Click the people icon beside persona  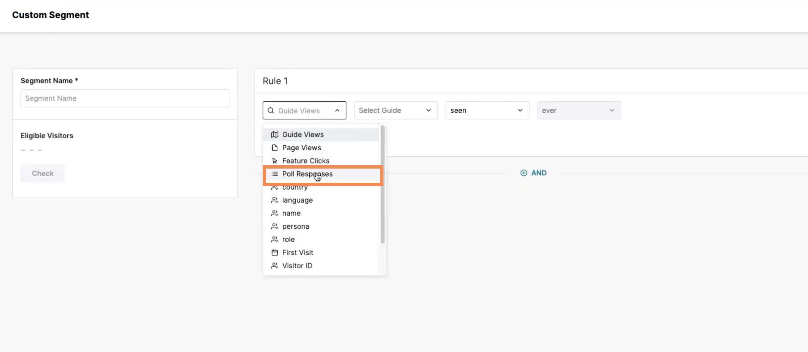(275, 226)
